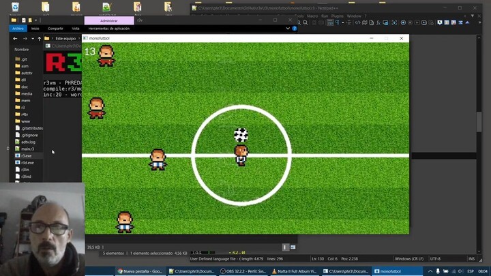Open Herramientas de aplicación tab
The image size is (491, 276).
109,29
